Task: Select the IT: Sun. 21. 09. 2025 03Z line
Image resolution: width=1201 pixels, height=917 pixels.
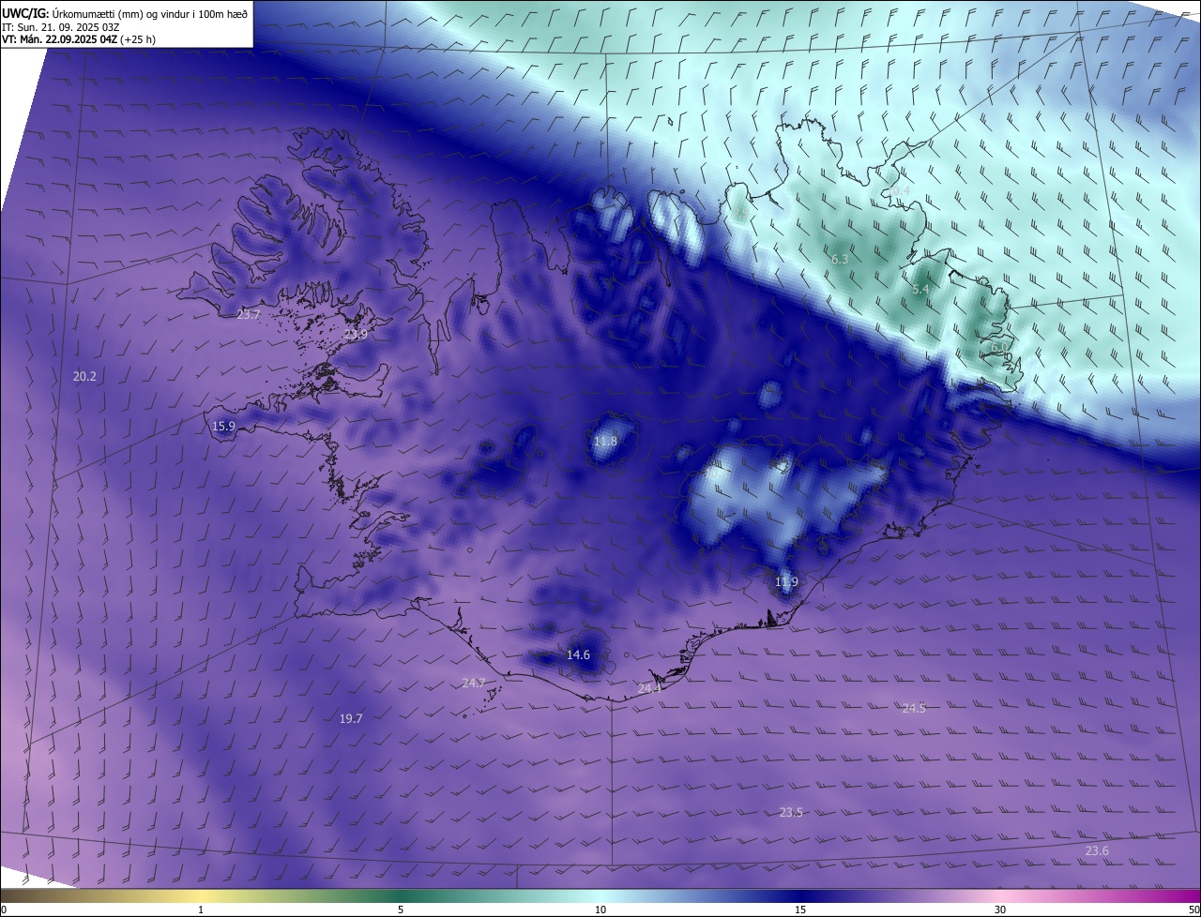Action: [60, 26]
